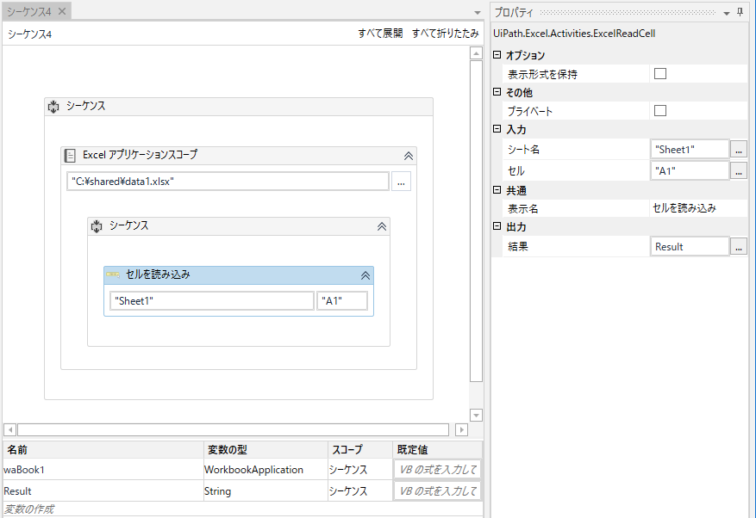Image resolution: width=756 pixels, height=518 pixels.
Task: Collapse the inner シーケンス activity
Action: 382,226
